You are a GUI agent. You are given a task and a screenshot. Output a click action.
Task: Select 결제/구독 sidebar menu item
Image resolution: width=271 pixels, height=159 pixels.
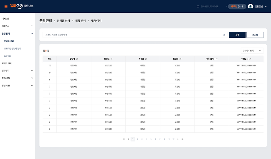pos(6,78)
